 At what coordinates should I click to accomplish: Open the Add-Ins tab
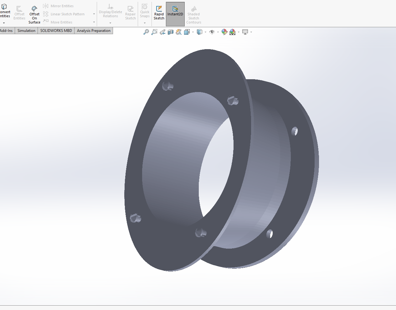point(6,31)
